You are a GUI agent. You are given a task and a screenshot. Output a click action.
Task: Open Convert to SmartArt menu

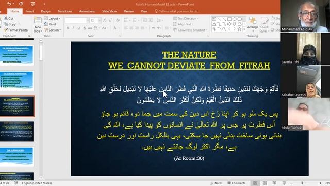(190, 30)
